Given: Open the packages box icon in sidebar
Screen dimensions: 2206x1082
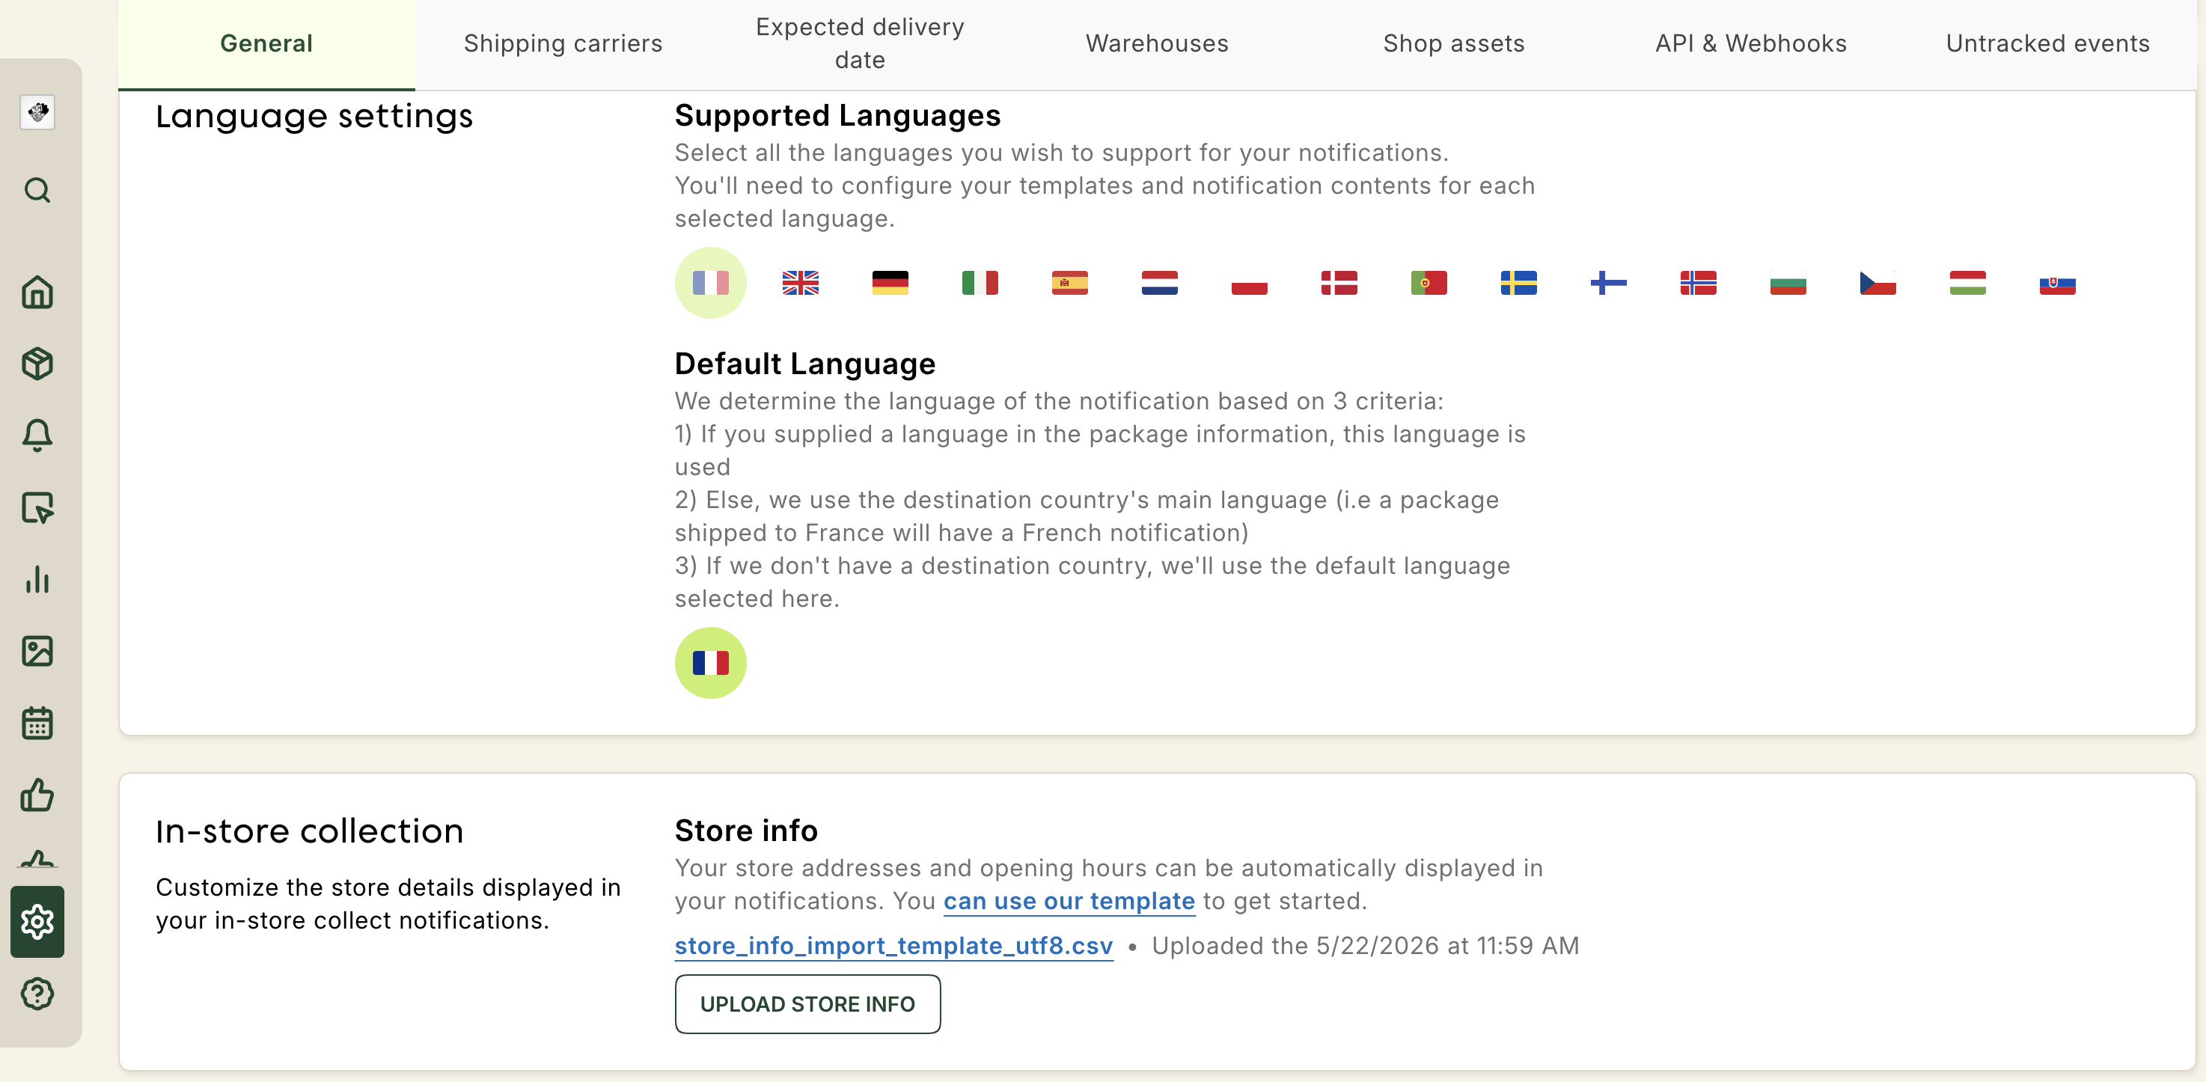Looking at the screenshot, I should point(37,364).
